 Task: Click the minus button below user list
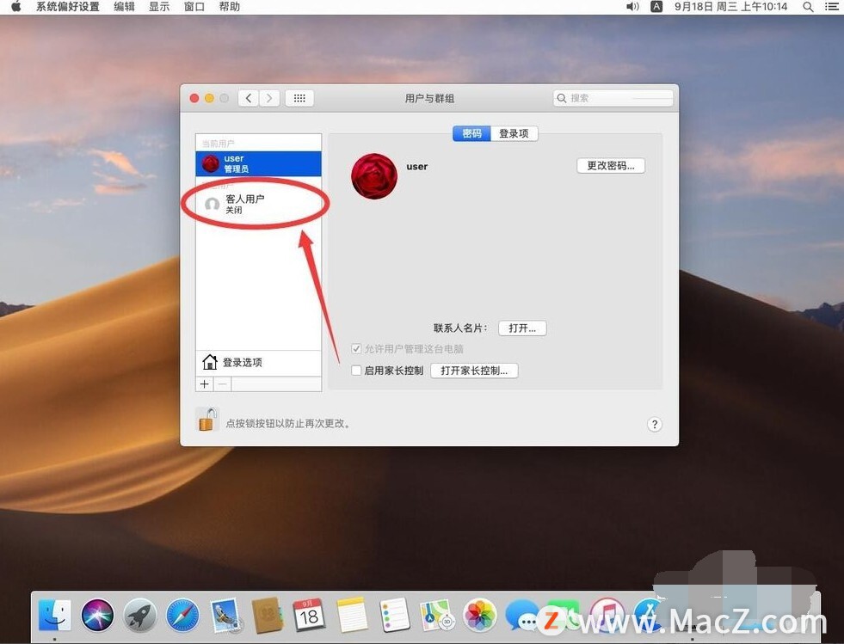click(x=222, y=384)
